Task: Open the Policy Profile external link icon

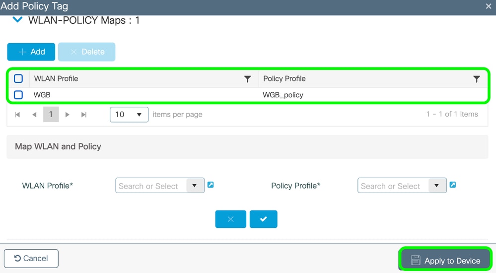Action: coord(453,185)
